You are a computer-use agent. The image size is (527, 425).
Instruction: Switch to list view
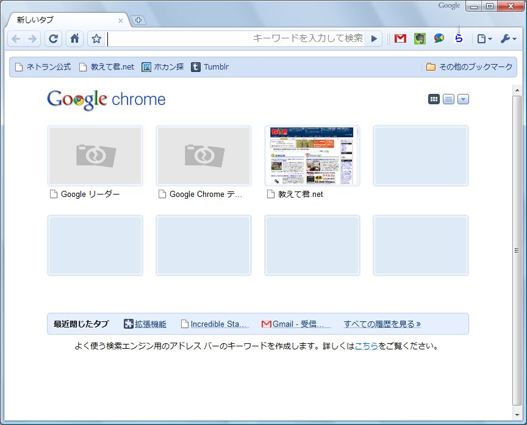tap(448, 99)
